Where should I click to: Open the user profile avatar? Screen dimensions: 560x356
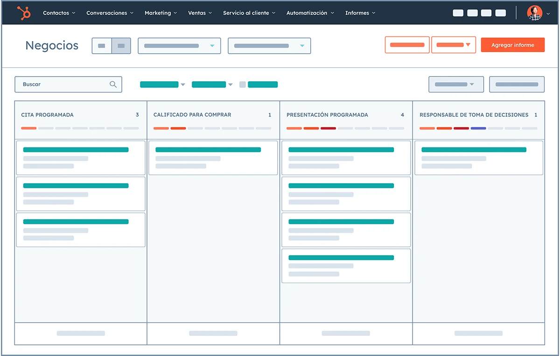tap(534, 13)
